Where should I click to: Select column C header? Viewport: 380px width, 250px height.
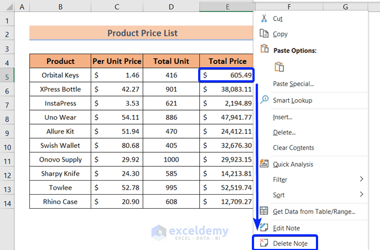117,7
